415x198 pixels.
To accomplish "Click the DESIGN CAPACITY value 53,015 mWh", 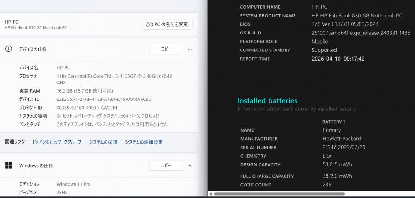I will point(337,164).
